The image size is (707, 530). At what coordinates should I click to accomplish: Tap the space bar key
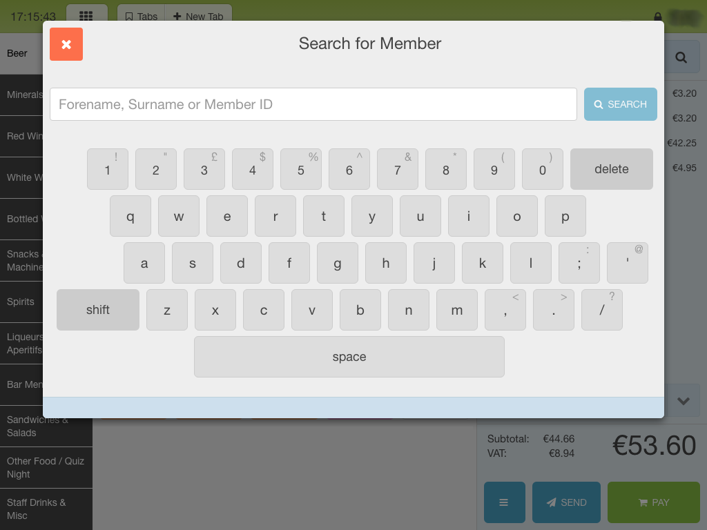349,357
